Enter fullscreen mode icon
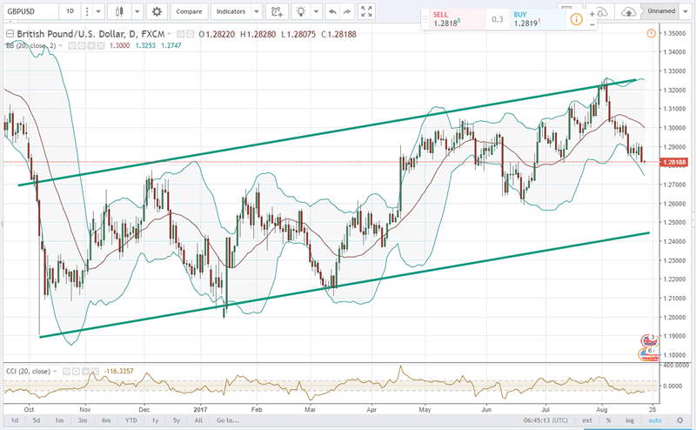The height and width of the screenshot is (430, 696). click(366, 11)
